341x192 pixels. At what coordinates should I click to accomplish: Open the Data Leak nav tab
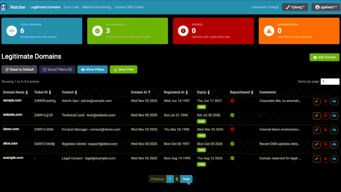pos(71,7)
